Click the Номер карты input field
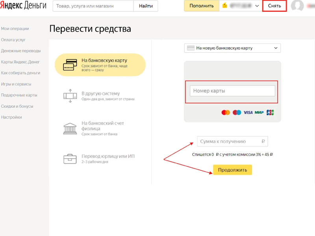This screenshot has height=236, width=315. [x=232, y=90]
